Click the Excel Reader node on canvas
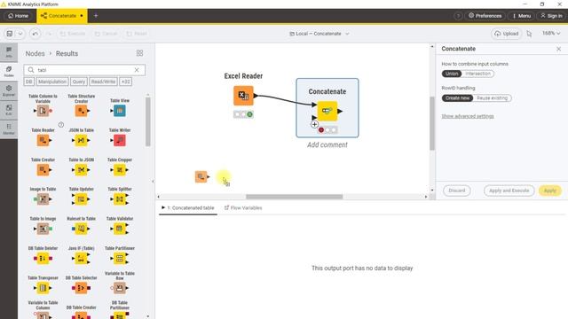568x319 pixels. point(243,96)
